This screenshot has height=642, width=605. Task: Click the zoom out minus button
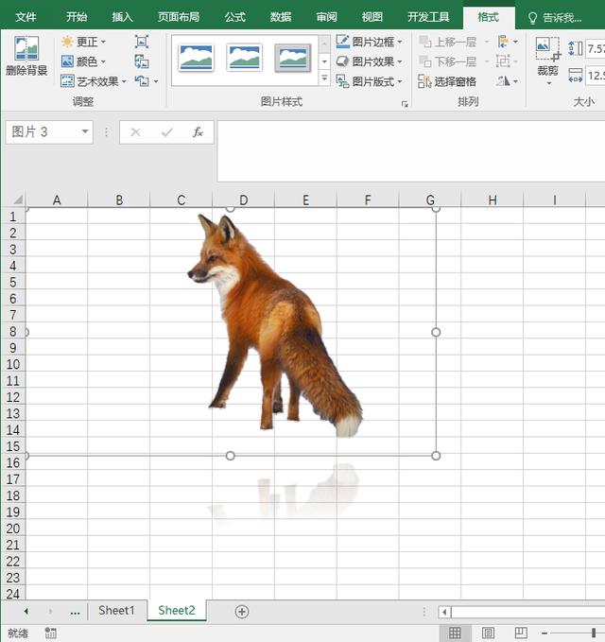tap(544, 633)
